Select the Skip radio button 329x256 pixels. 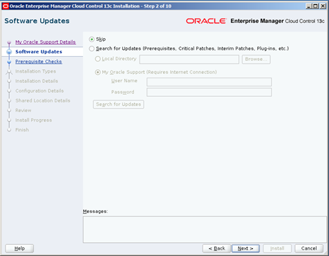(92, 39)
